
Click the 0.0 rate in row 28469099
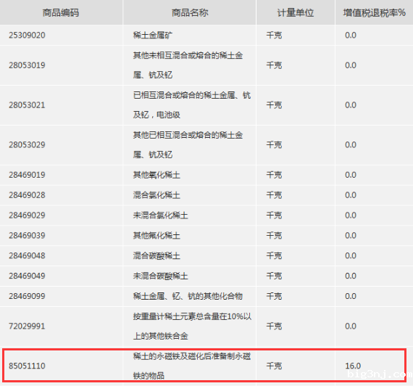[x=351, y=296]
